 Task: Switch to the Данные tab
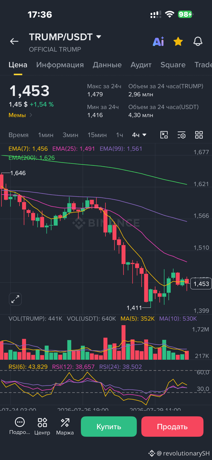[107, 65]
